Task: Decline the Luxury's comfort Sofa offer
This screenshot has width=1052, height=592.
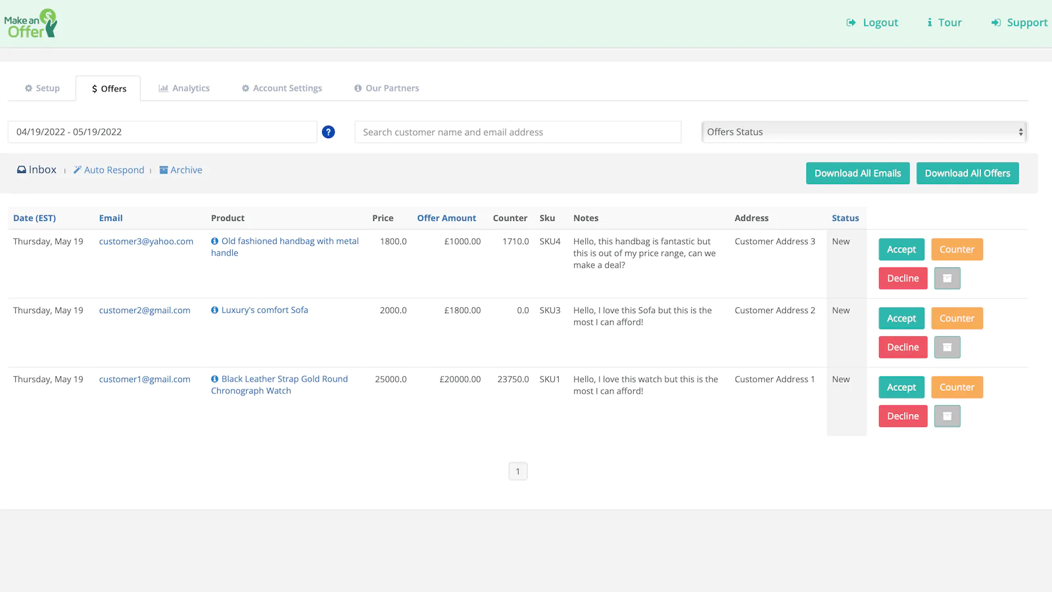Action: [x=902, y=347]
